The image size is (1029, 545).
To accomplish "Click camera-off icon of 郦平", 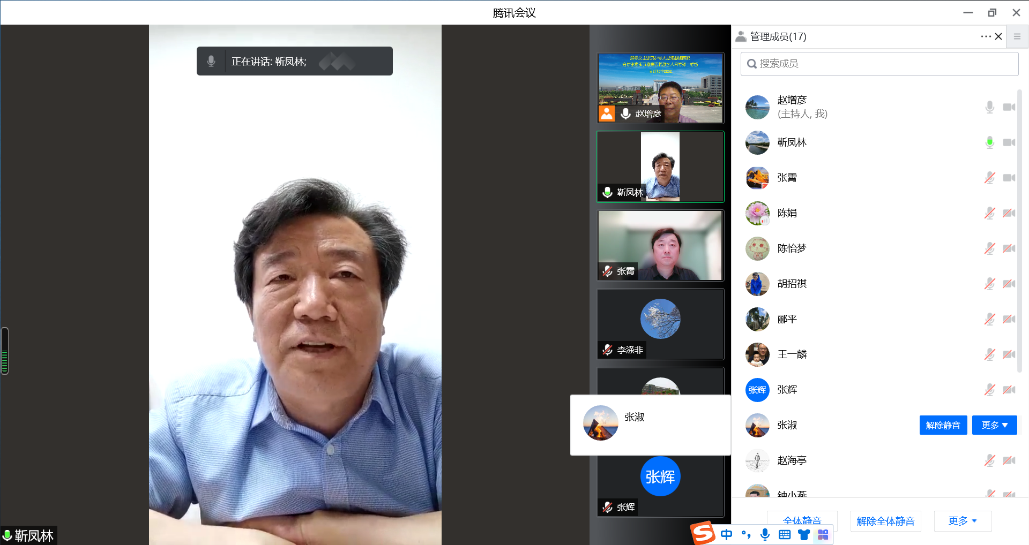I will (1009, 319).
